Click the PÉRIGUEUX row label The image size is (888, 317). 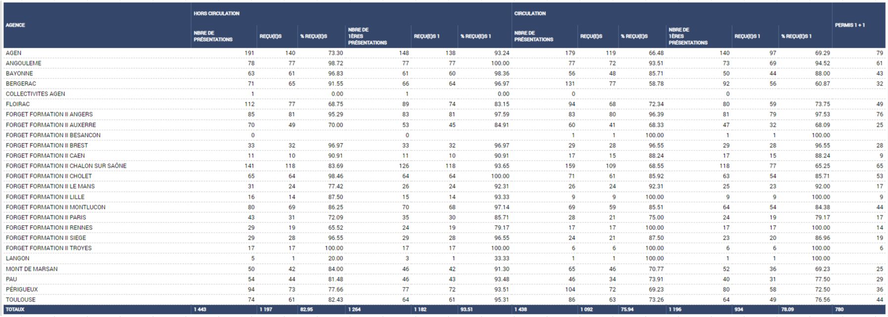point(22,289)
